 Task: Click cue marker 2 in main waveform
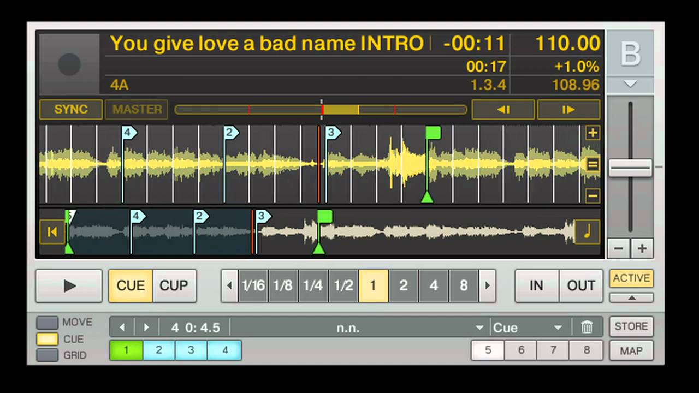pos(231,132)
